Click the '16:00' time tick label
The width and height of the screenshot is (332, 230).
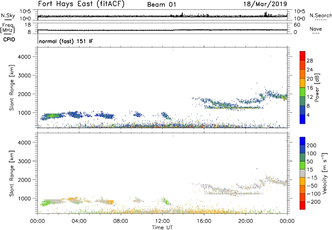click(204, 221)
